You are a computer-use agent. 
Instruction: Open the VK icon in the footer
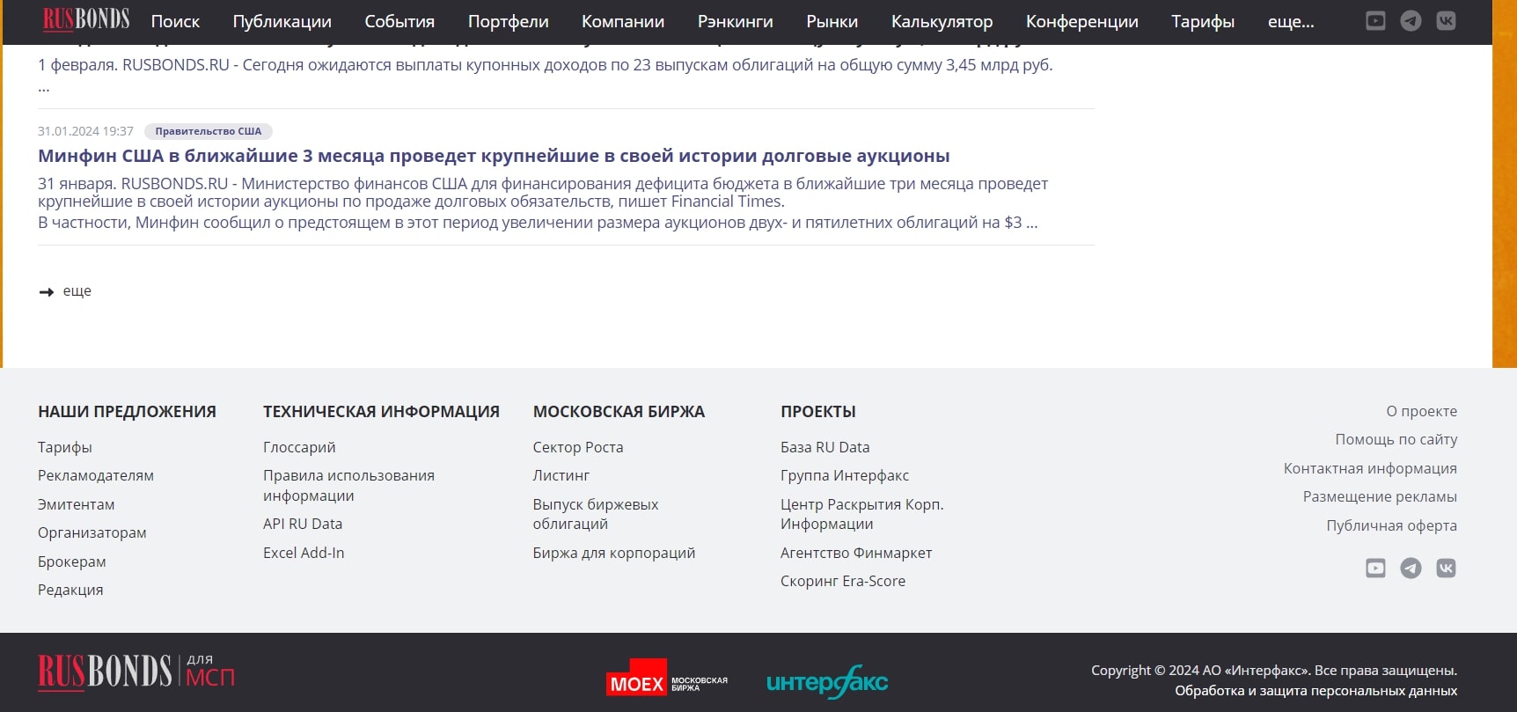pos(1446,569)
